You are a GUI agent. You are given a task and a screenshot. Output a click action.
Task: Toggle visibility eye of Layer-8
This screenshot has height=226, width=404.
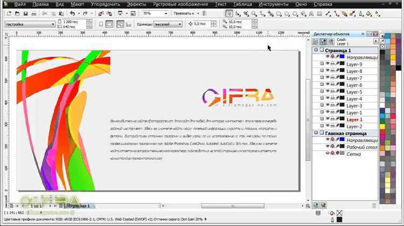point(328,70)
